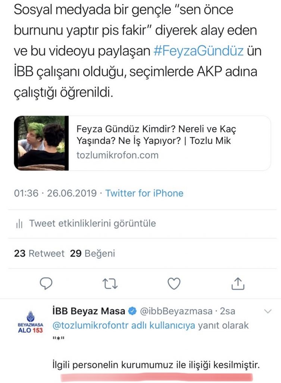Tap the retweet arrows icon
The image size is (281, 383).
tap(110, 284)
